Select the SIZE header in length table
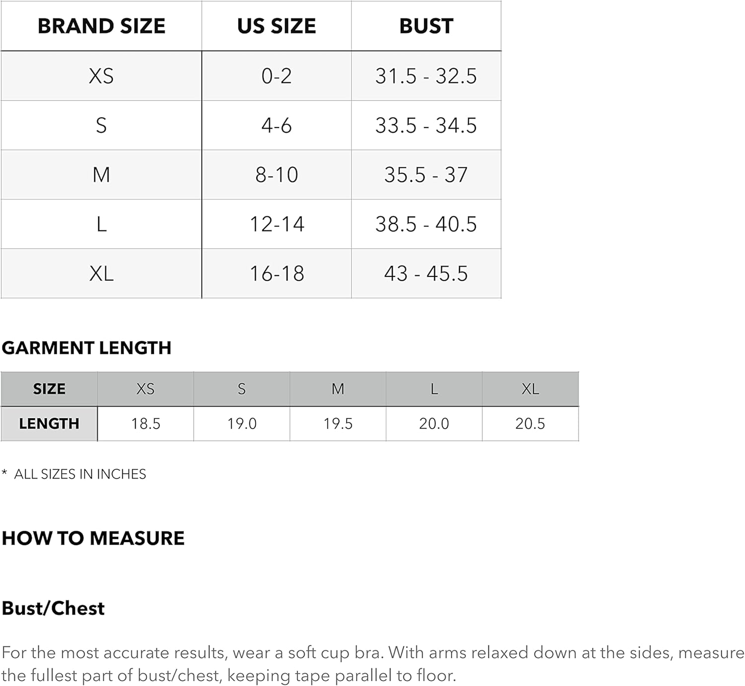This screenshot has height=686, width=745. coord(49,389)
